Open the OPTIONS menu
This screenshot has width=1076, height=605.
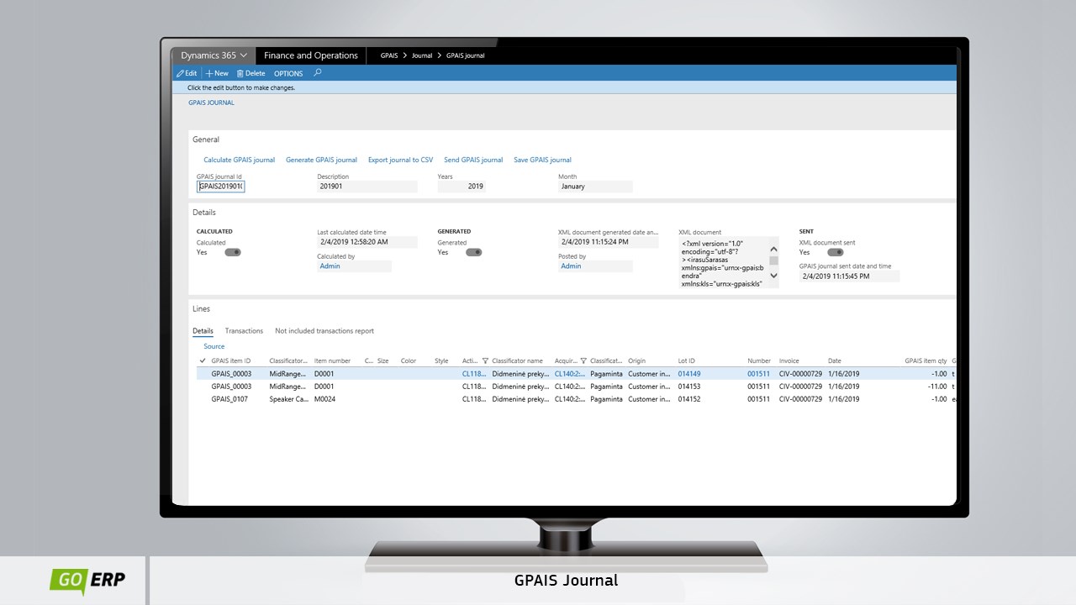click(288, 74)
